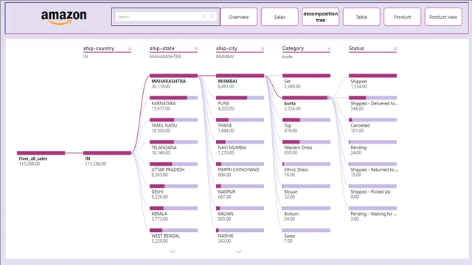Click the Amazon logo
The width and height of the screenshot is (472, 265).
[64, 18]
